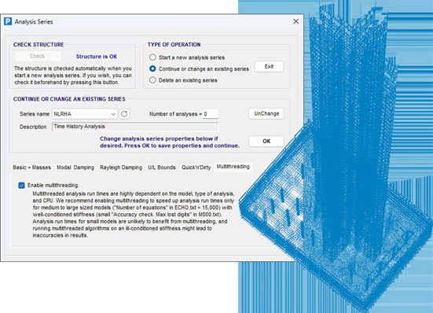The height and width of the screenshot is (313, 433).
Task: Click the Number of analyses field
Action: point(211,114)
